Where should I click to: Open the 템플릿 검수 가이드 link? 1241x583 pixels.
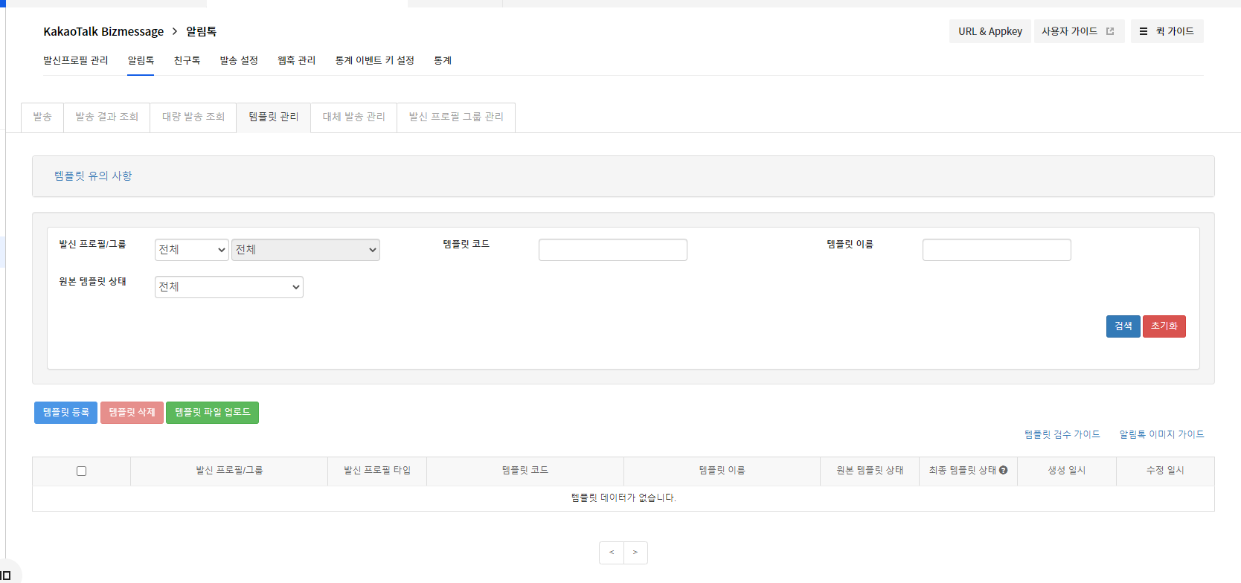(x=1062, y=434)
